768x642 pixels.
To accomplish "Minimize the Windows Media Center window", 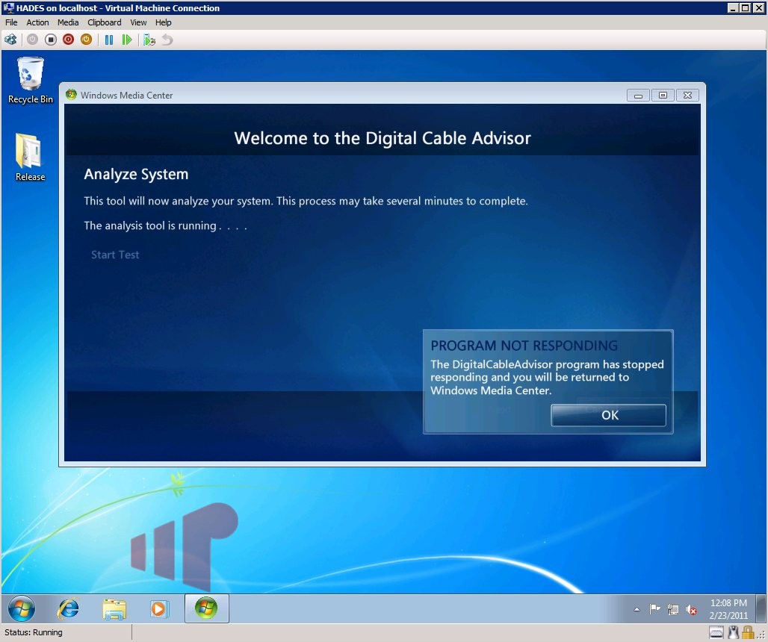I will [x=638, y=95].
